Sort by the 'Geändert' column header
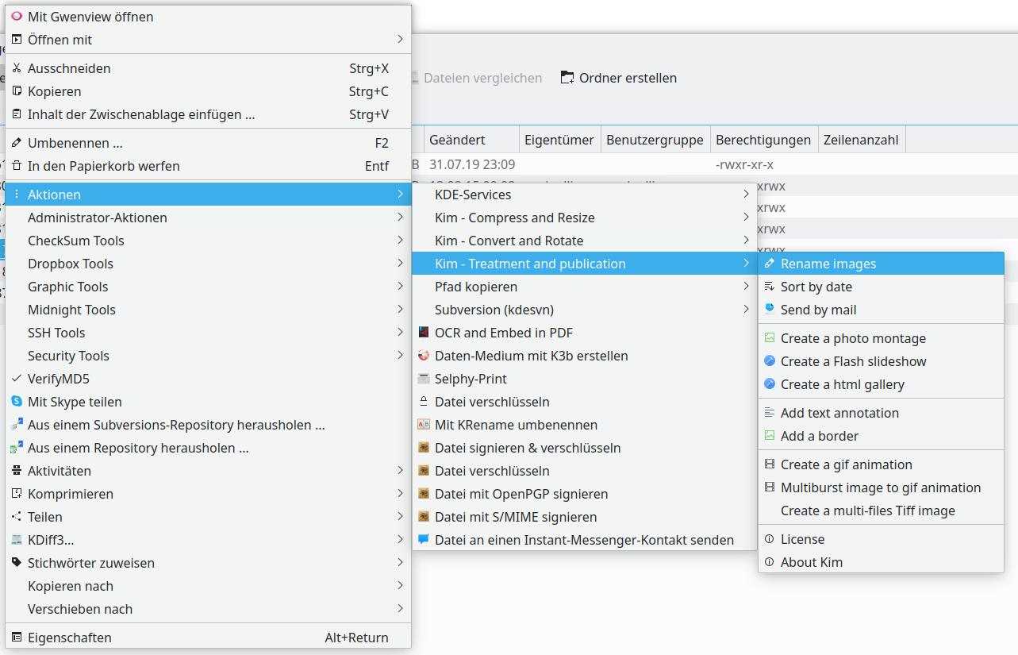1018x655 pixels. click(x=471, y=140)
